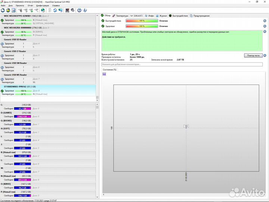
Task: Click the disk list scrollbar down arrow
Action: coord(98,100)
